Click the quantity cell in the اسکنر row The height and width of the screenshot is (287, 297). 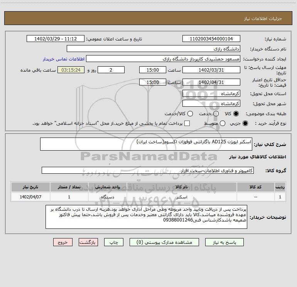click(69, 197)
